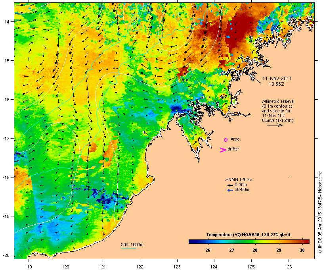The image size is (325, 270).
Task: Click the 30-80m depth label
Action: 242,190
